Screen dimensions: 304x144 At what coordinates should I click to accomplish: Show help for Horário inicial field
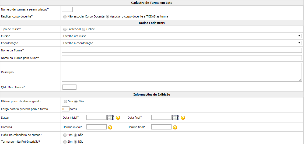tap(110, 127)
